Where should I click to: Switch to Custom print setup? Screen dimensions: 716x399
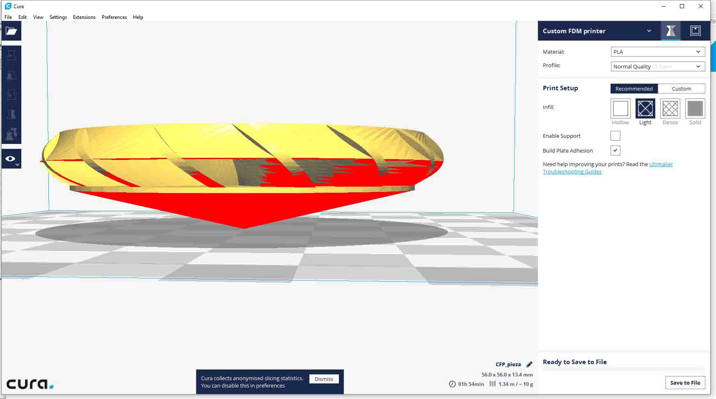coord(682,89)
